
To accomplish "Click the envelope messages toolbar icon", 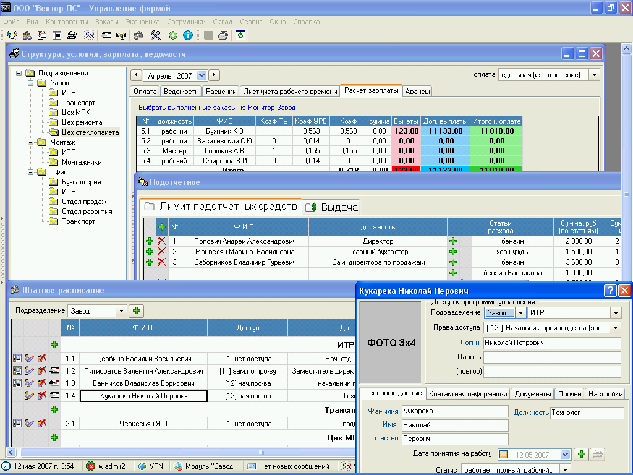I will (106, 35).
